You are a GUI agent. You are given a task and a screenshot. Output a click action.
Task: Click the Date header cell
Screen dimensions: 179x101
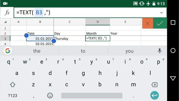[40, 33]
